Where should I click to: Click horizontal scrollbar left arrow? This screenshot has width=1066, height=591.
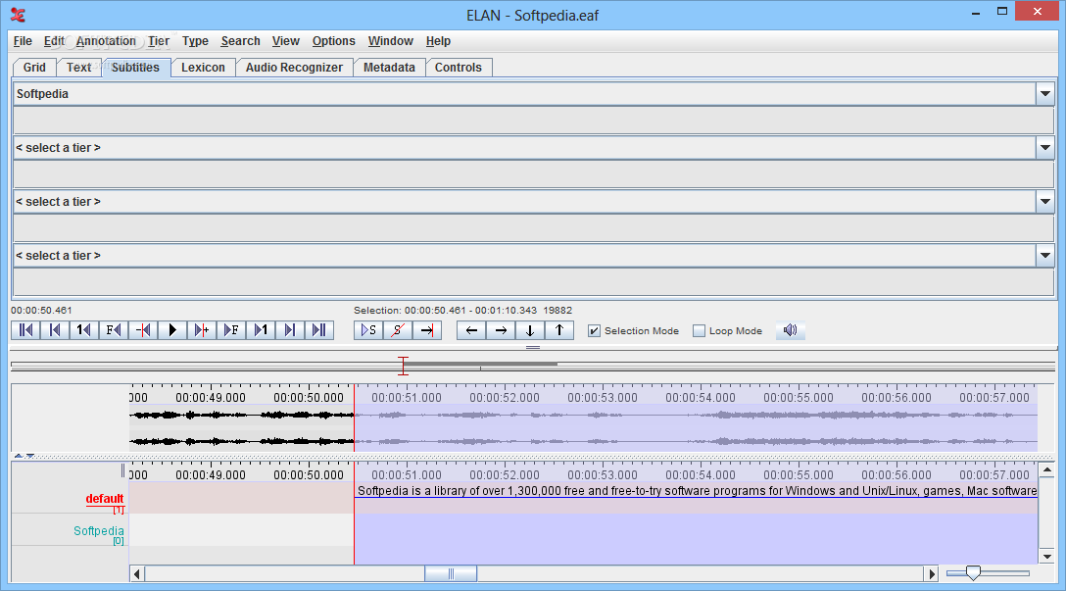pyautogui.click(x=137, y=574)
